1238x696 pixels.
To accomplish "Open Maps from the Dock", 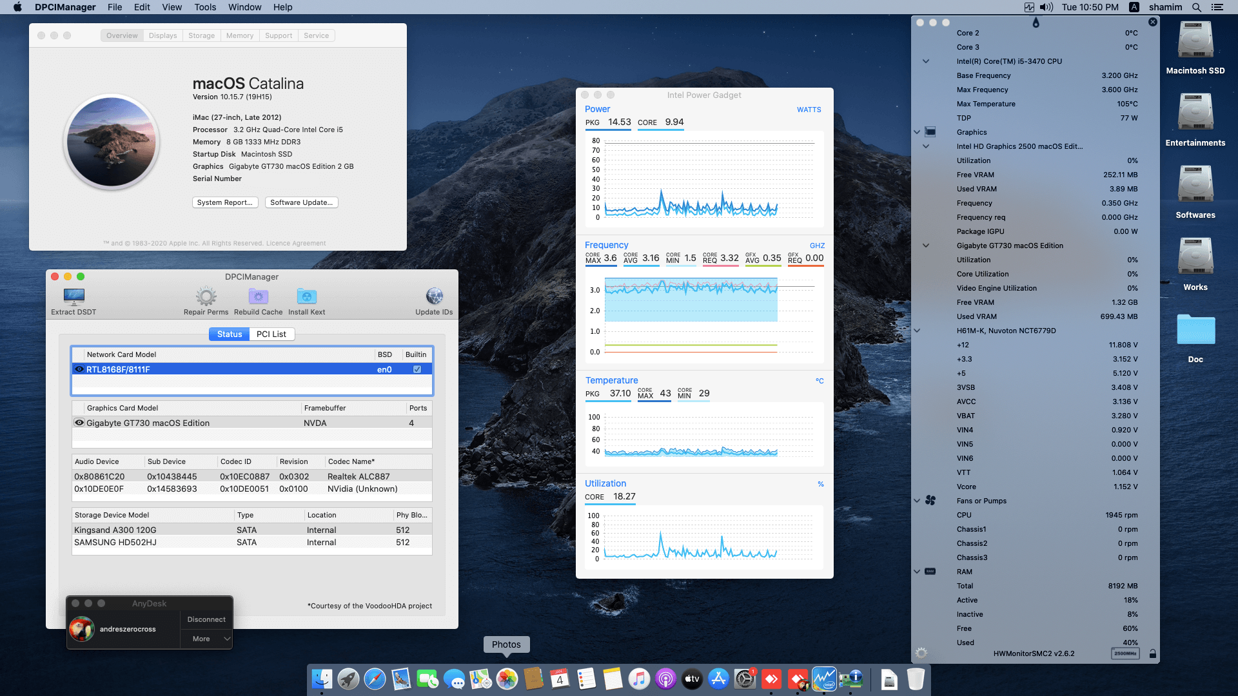I will pyautogui.click(x=480, y=679).
